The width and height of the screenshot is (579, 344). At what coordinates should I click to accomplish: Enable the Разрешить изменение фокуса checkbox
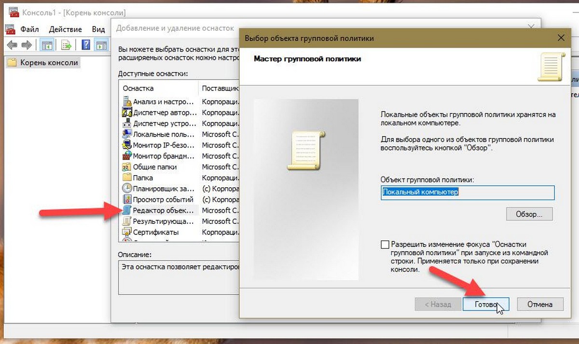pyautogui.click(x=385, y=245)
